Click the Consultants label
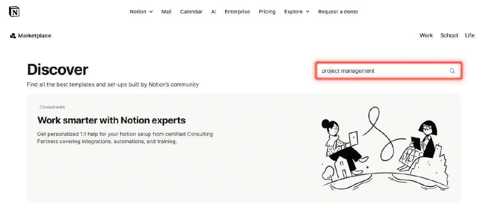The image size is (493, 211). point(52,107)
